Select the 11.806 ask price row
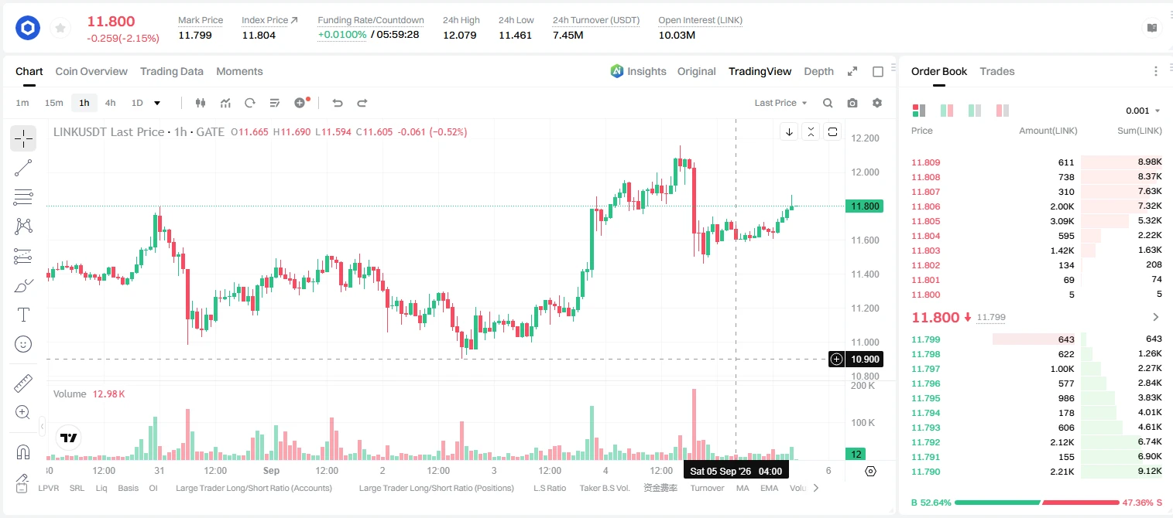Image resolution: width=1173 pixels, height=518 pixels. coord(1037,206)
